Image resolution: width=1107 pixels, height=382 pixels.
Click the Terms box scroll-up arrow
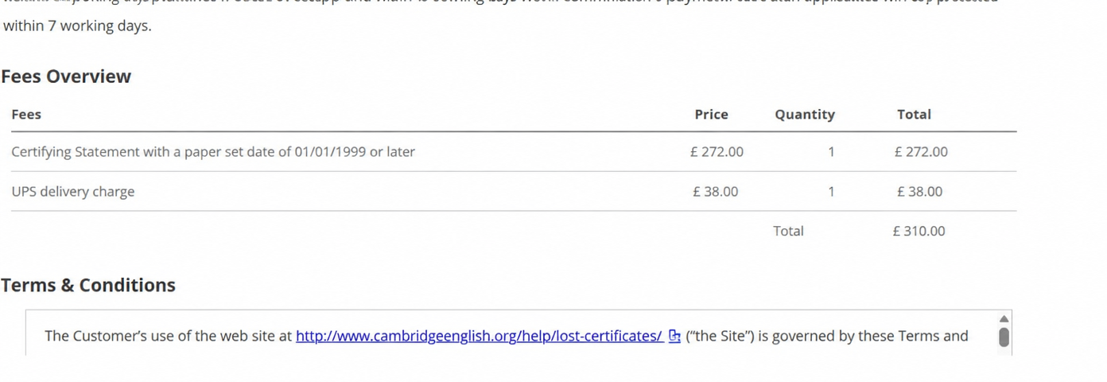pyautogui.click(x=1004, y=318)
